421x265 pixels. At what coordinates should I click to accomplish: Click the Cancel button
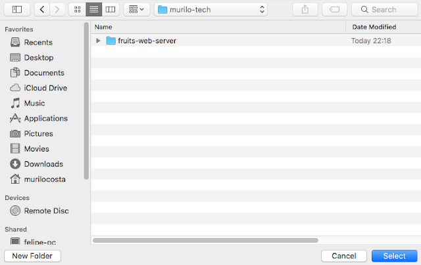pos(344,256)
